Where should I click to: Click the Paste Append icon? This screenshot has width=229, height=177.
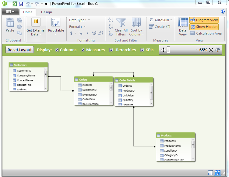20,20
